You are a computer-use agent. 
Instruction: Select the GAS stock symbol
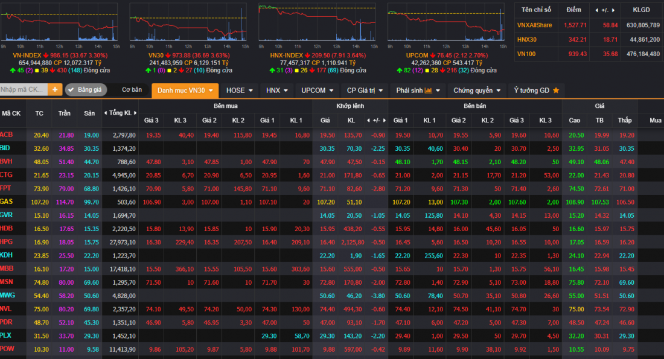(7, 202)
